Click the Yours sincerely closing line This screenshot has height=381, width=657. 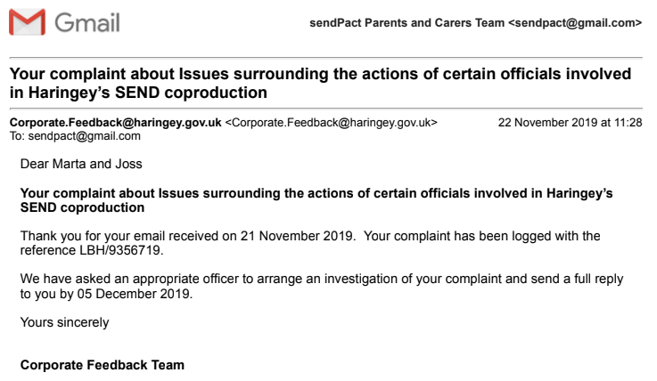point(64,321)
